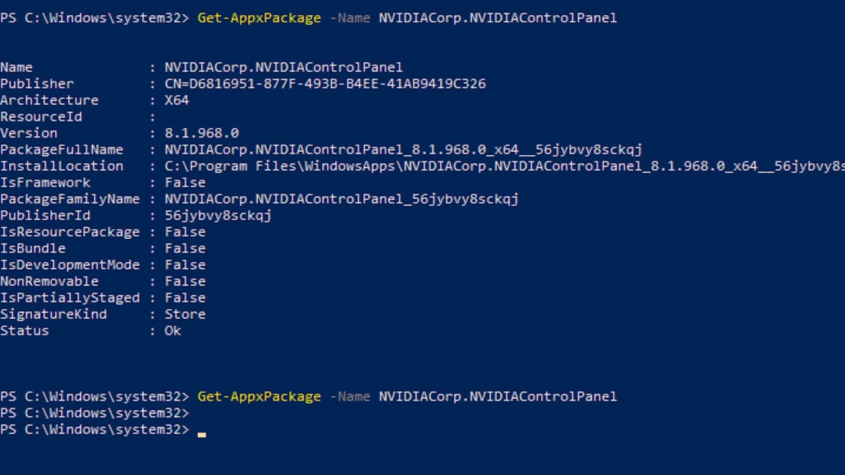Click the IsResourcePackage property label

69,232
